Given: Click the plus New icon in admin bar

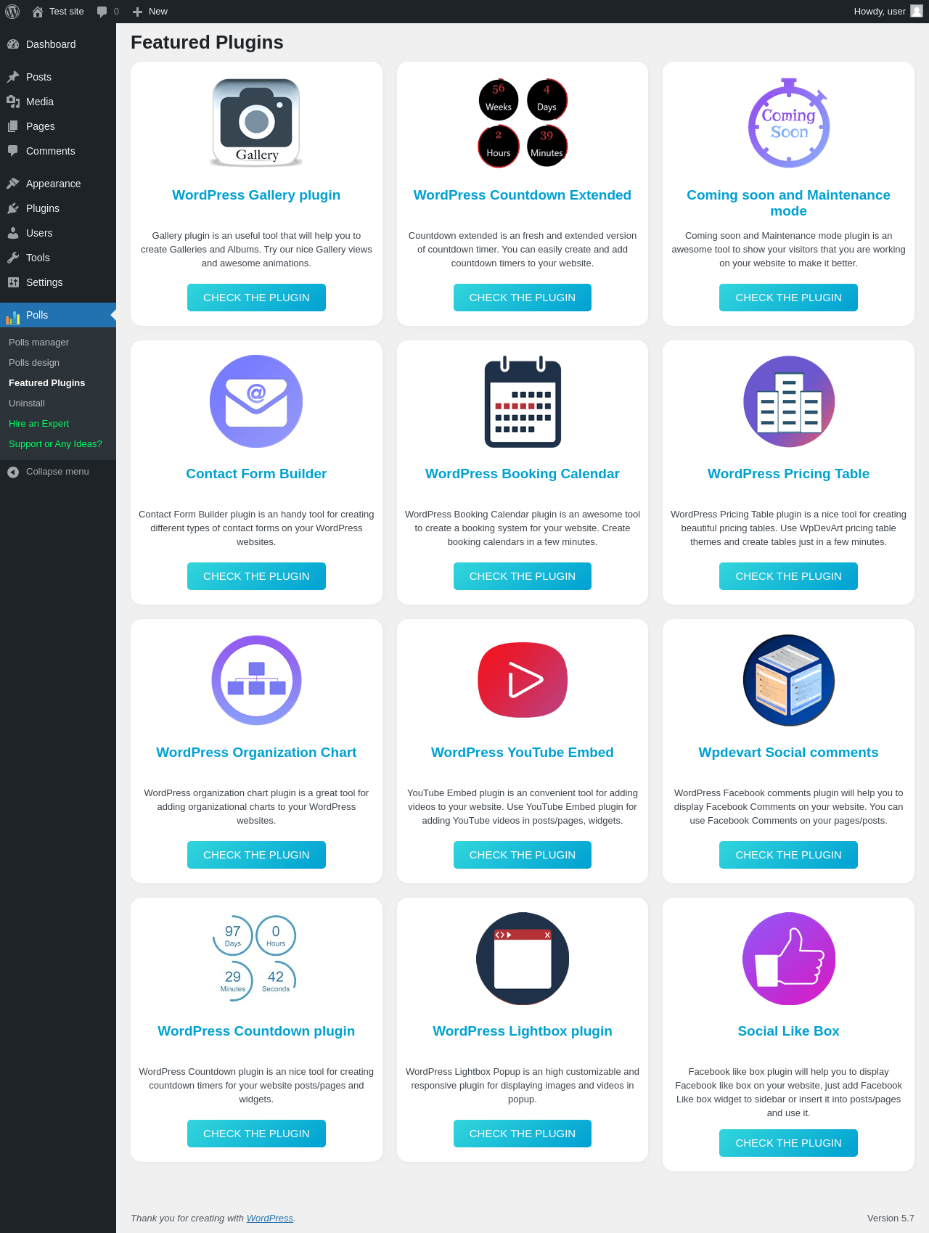Looking at the screenshot, I should (x=137, y=12).
